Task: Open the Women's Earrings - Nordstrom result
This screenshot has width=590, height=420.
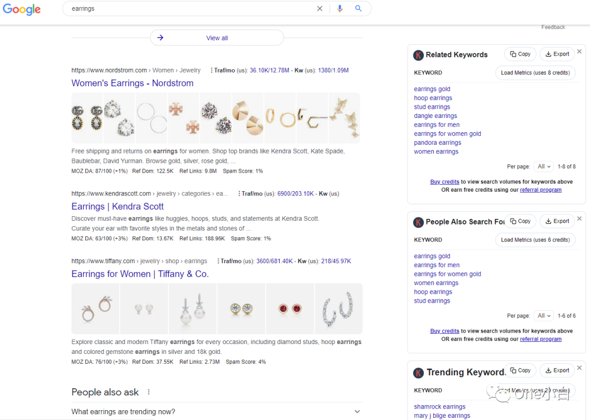Action: point(132,83)
